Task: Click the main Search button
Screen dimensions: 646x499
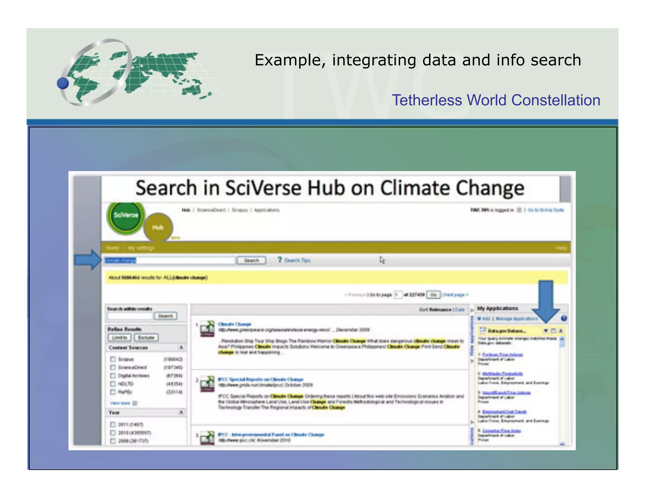Action: [x=251, y=260]
